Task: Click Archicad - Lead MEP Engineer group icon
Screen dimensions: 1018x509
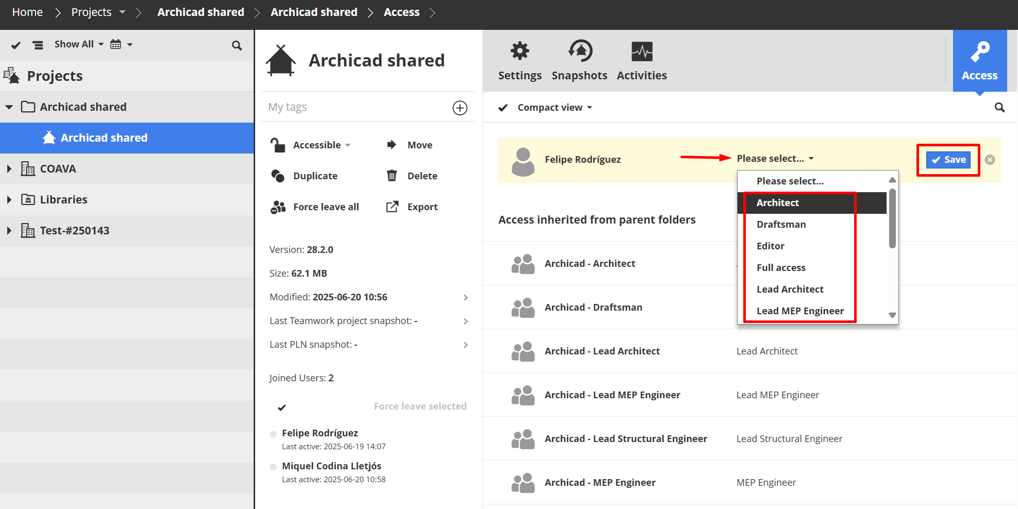Action: click(523, 395)
